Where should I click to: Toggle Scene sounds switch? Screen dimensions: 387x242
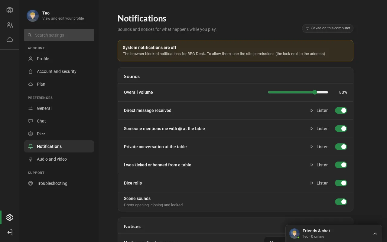click(x=341, y=202)
